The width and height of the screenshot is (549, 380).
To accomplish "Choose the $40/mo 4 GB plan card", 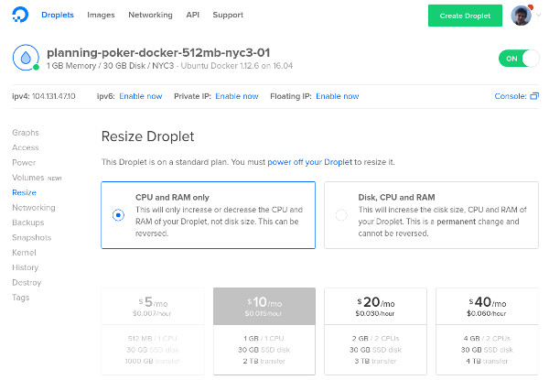I will [487, 331].
